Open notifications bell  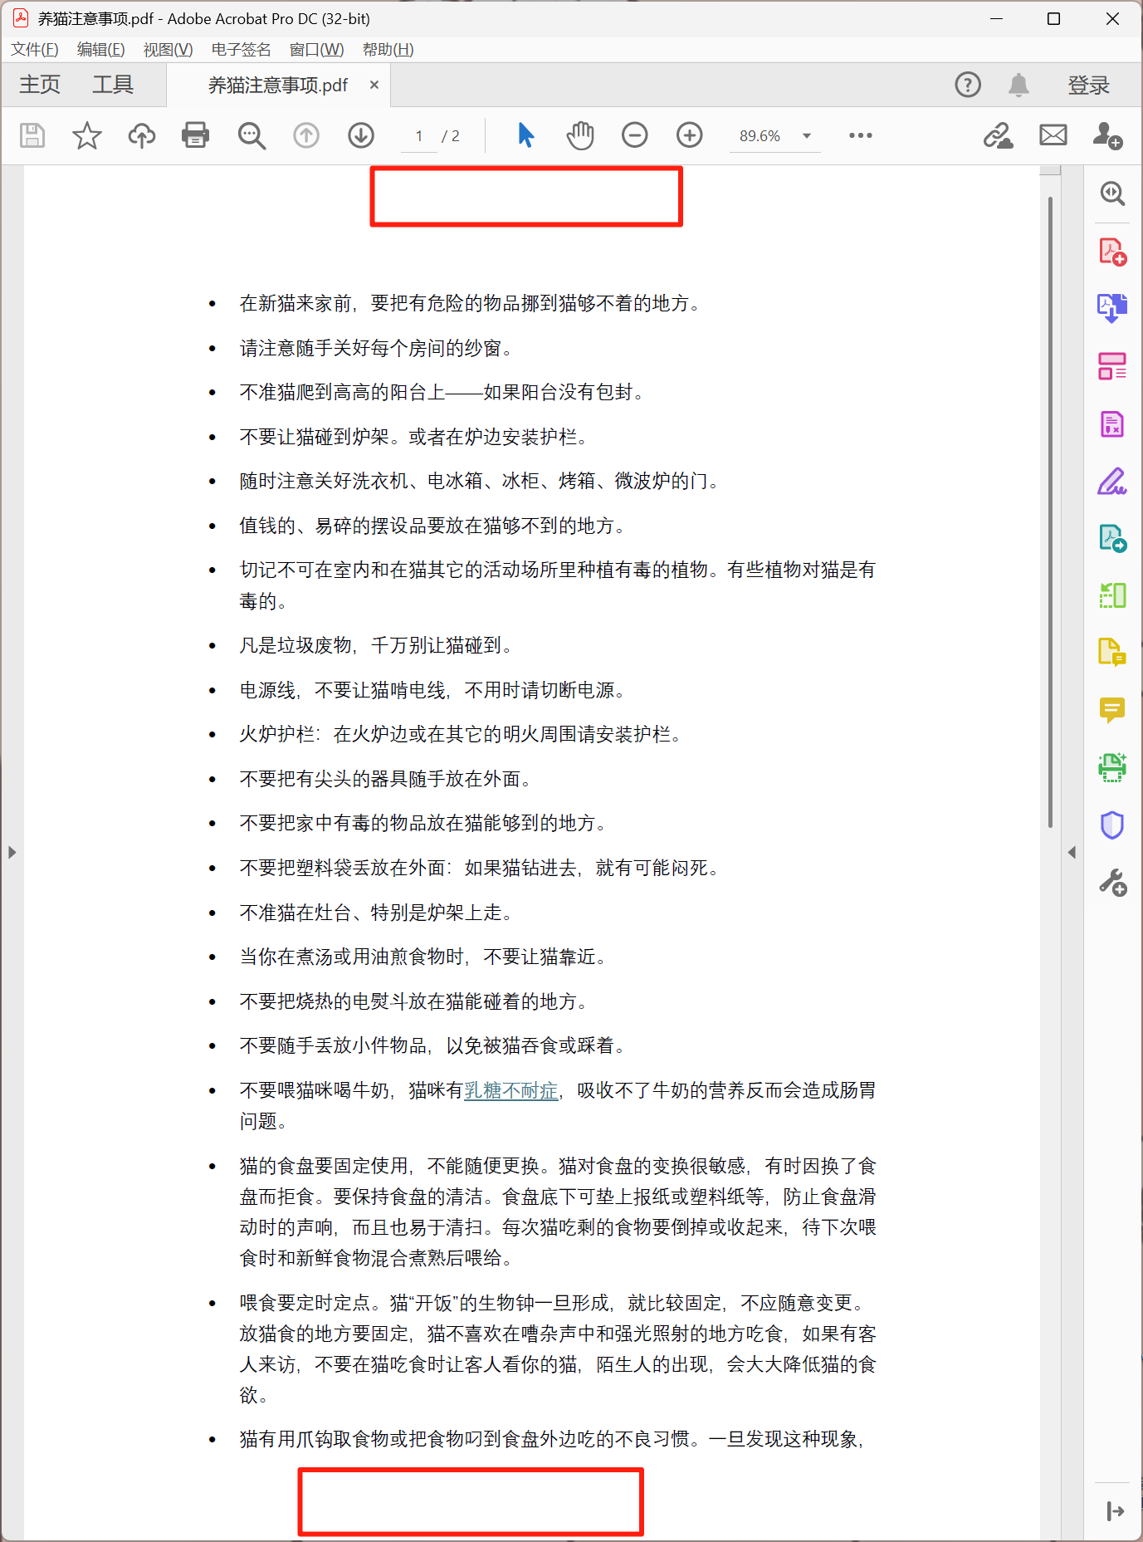1018,85
